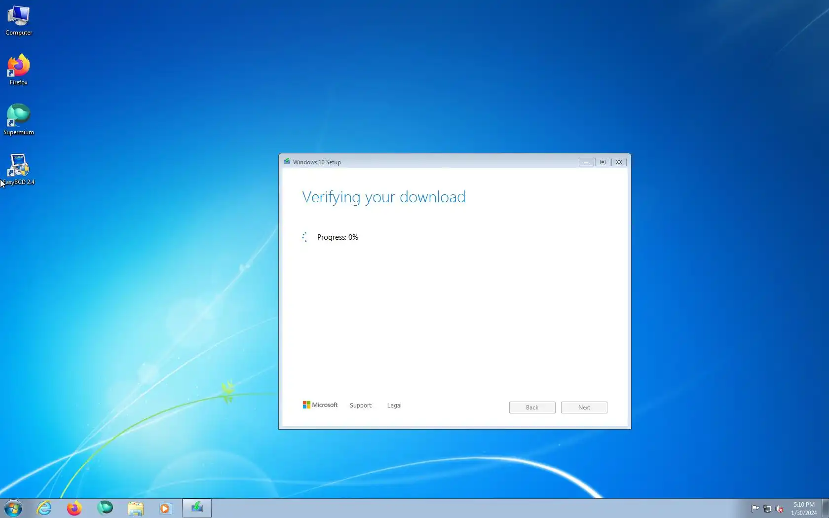Viewport: 829px width, 518px height.
Task: Launch Internet Explorer from the taskbar
Action: [x=44, y=508]
